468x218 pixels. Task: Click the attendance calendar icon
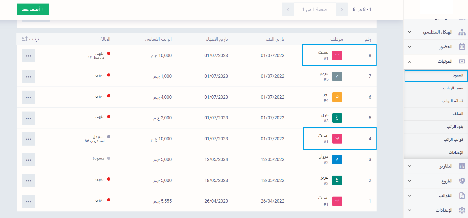(x=462, y=47)
